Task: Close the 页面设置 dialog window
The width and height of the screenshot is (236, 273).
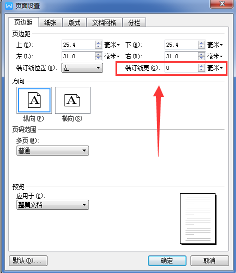Action: 221,4
